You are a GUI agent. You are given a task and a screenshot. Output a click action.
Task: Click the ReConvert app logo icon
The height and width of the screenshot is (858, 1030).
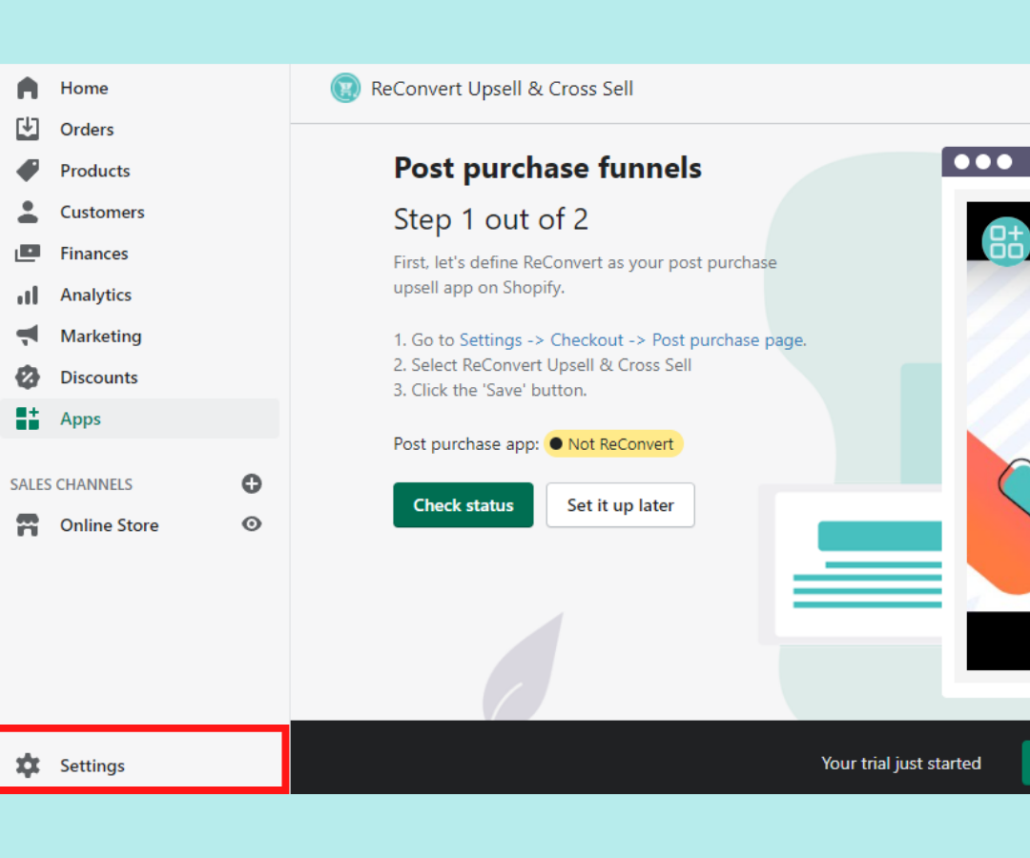345,88
